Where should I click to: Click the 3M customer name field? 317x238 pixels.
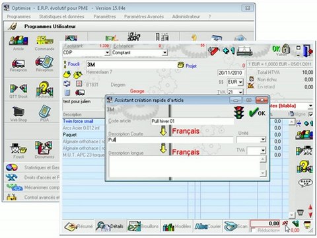(x=131, y=65)
